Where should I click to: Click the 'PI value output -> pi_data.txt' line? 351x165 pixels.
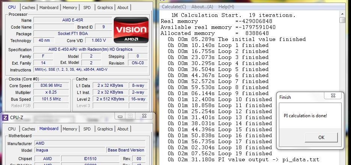(243, 160)
